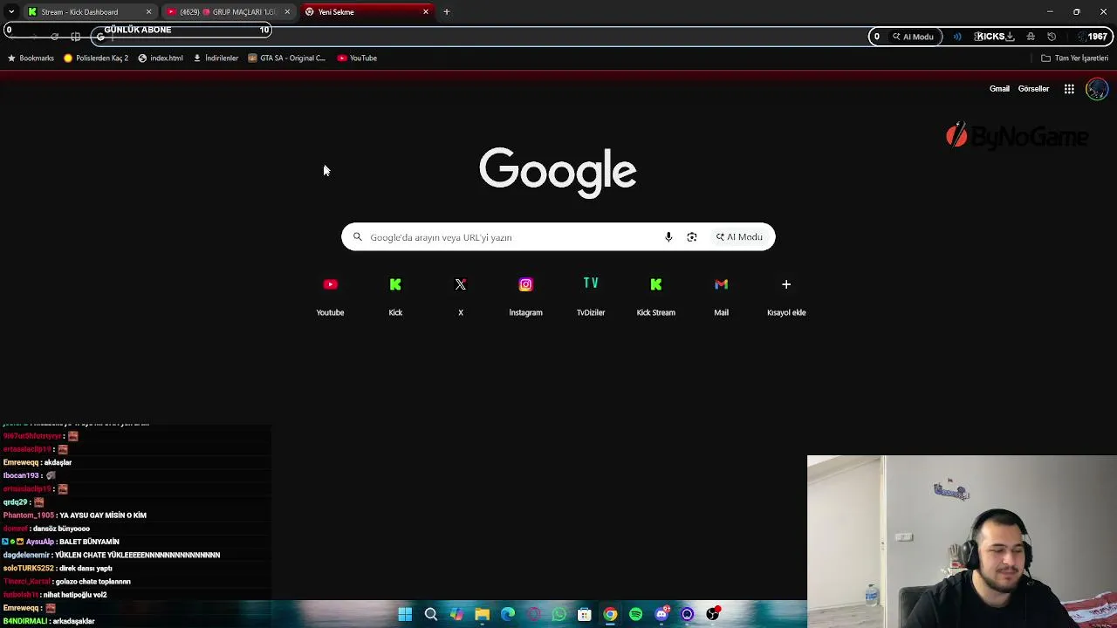The width and height of the screenshot is (1117, 628).
Task: Switch to Chrome icon on taskbar
Action: pyautogui.click(x=610, y=614)
